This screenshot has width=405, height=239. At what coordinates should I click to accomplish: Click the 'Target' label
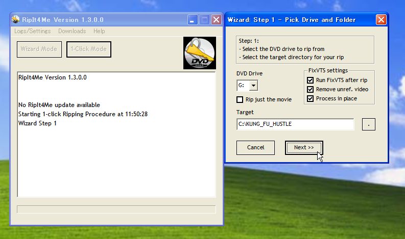click(245, 113)
